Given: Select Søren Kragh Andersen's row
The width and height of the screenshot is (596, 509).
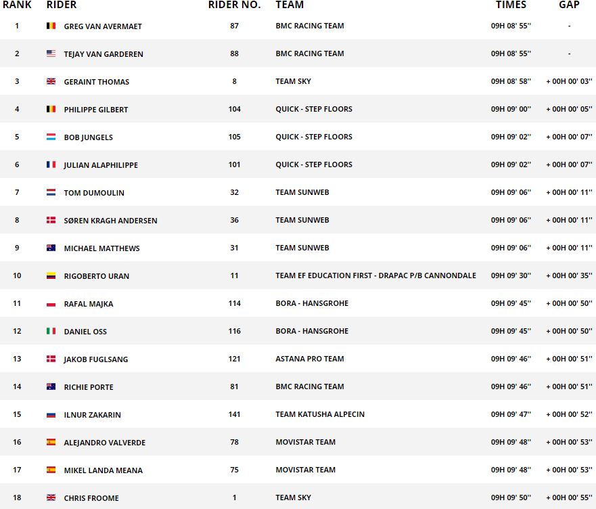Looking at the screenshot, I should [x=298, y=220].
